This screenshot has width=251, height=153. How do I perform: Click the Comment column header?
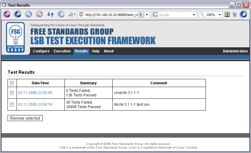pos(158,83)
